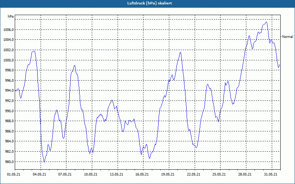
Task: Click the date label 19.05.21
Action: pyautogui.click(x=168, y=174)
